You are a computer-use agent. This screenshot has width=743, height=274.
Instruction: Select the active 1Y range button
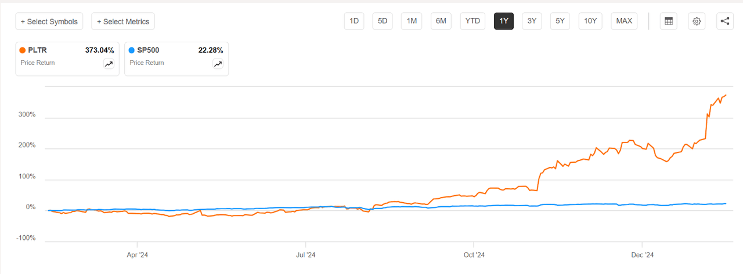tap(504, 21)
